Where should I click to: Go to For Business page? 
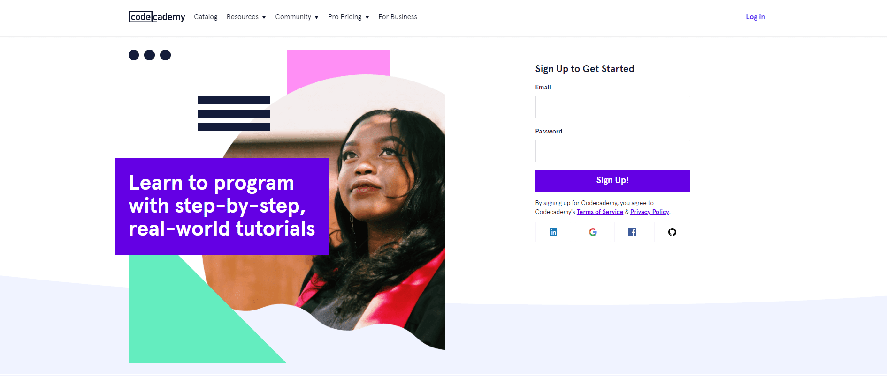(x=398, y=17)
